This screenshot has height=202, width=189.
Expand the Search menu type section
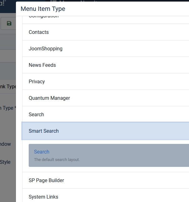pyautogui.click(x=36, y=115)
